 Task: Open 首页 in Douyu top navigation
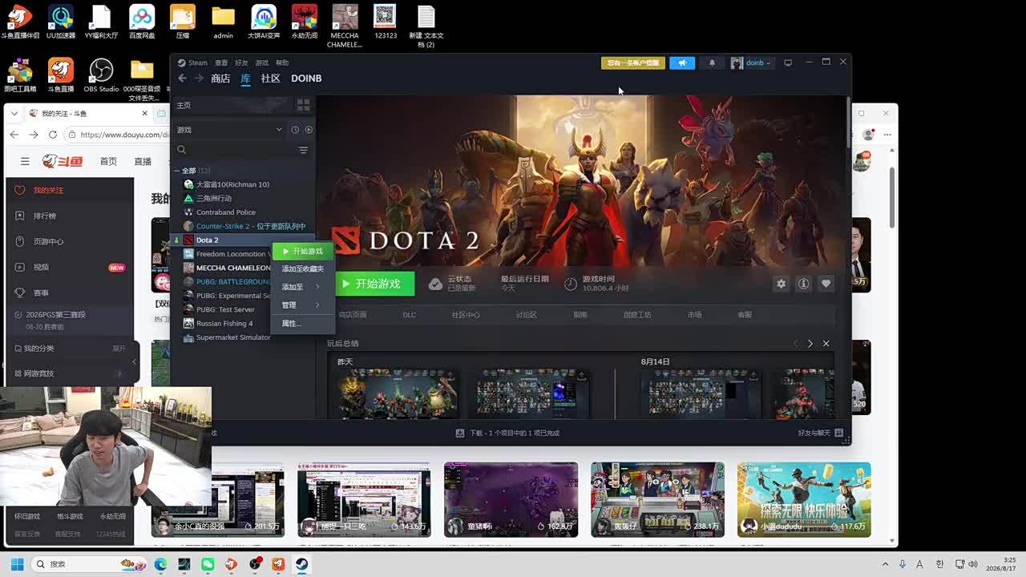pos(108,161)
